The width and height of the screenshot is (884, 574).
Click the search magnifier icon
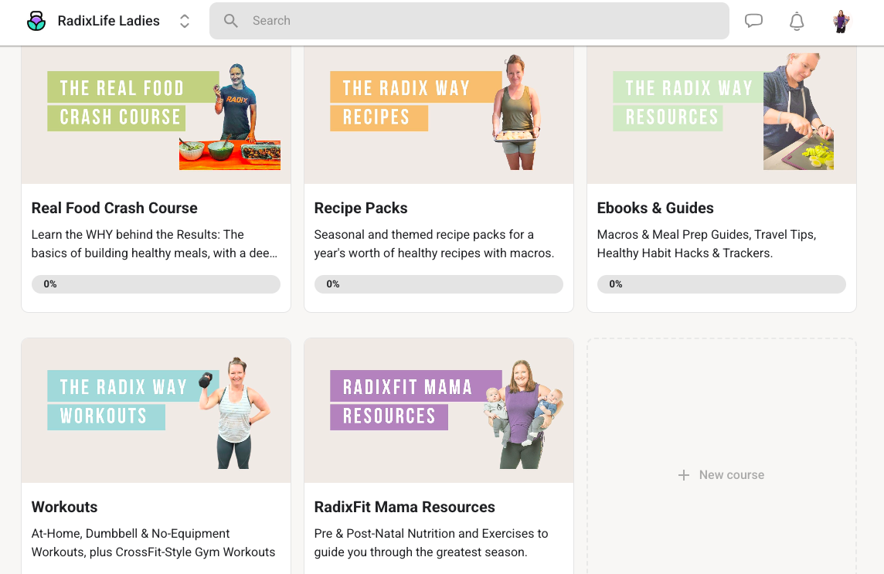pos(230,21)
